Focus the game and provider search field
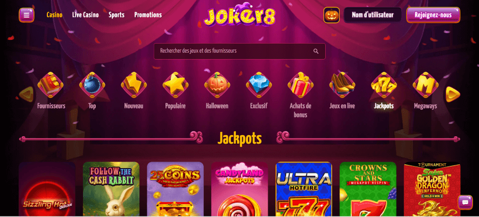This screenshot has height=217, width=479. (240, 51)
